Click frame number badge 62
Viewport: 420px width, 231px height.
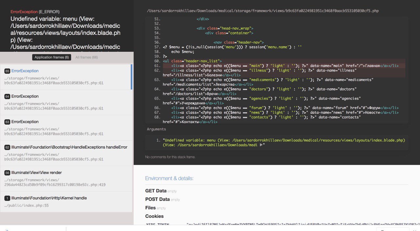pos(7,147)
